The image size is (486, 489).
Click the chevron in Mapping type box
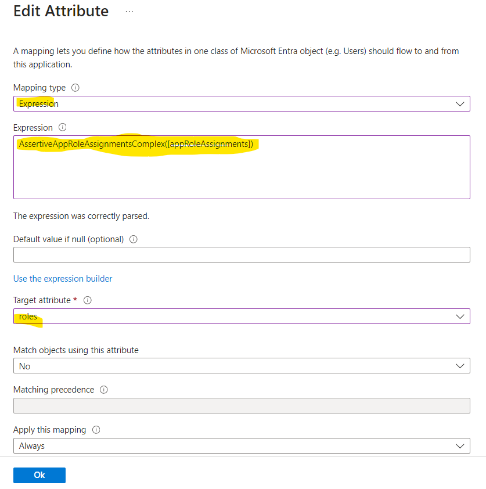(x=460, y=104)
